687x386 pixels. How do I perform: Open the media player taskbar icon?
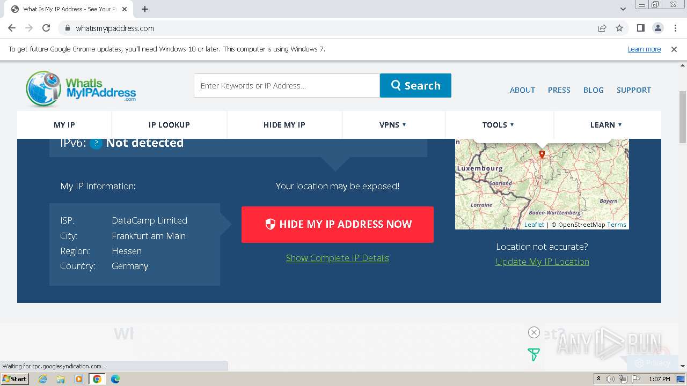pos(79,379)
